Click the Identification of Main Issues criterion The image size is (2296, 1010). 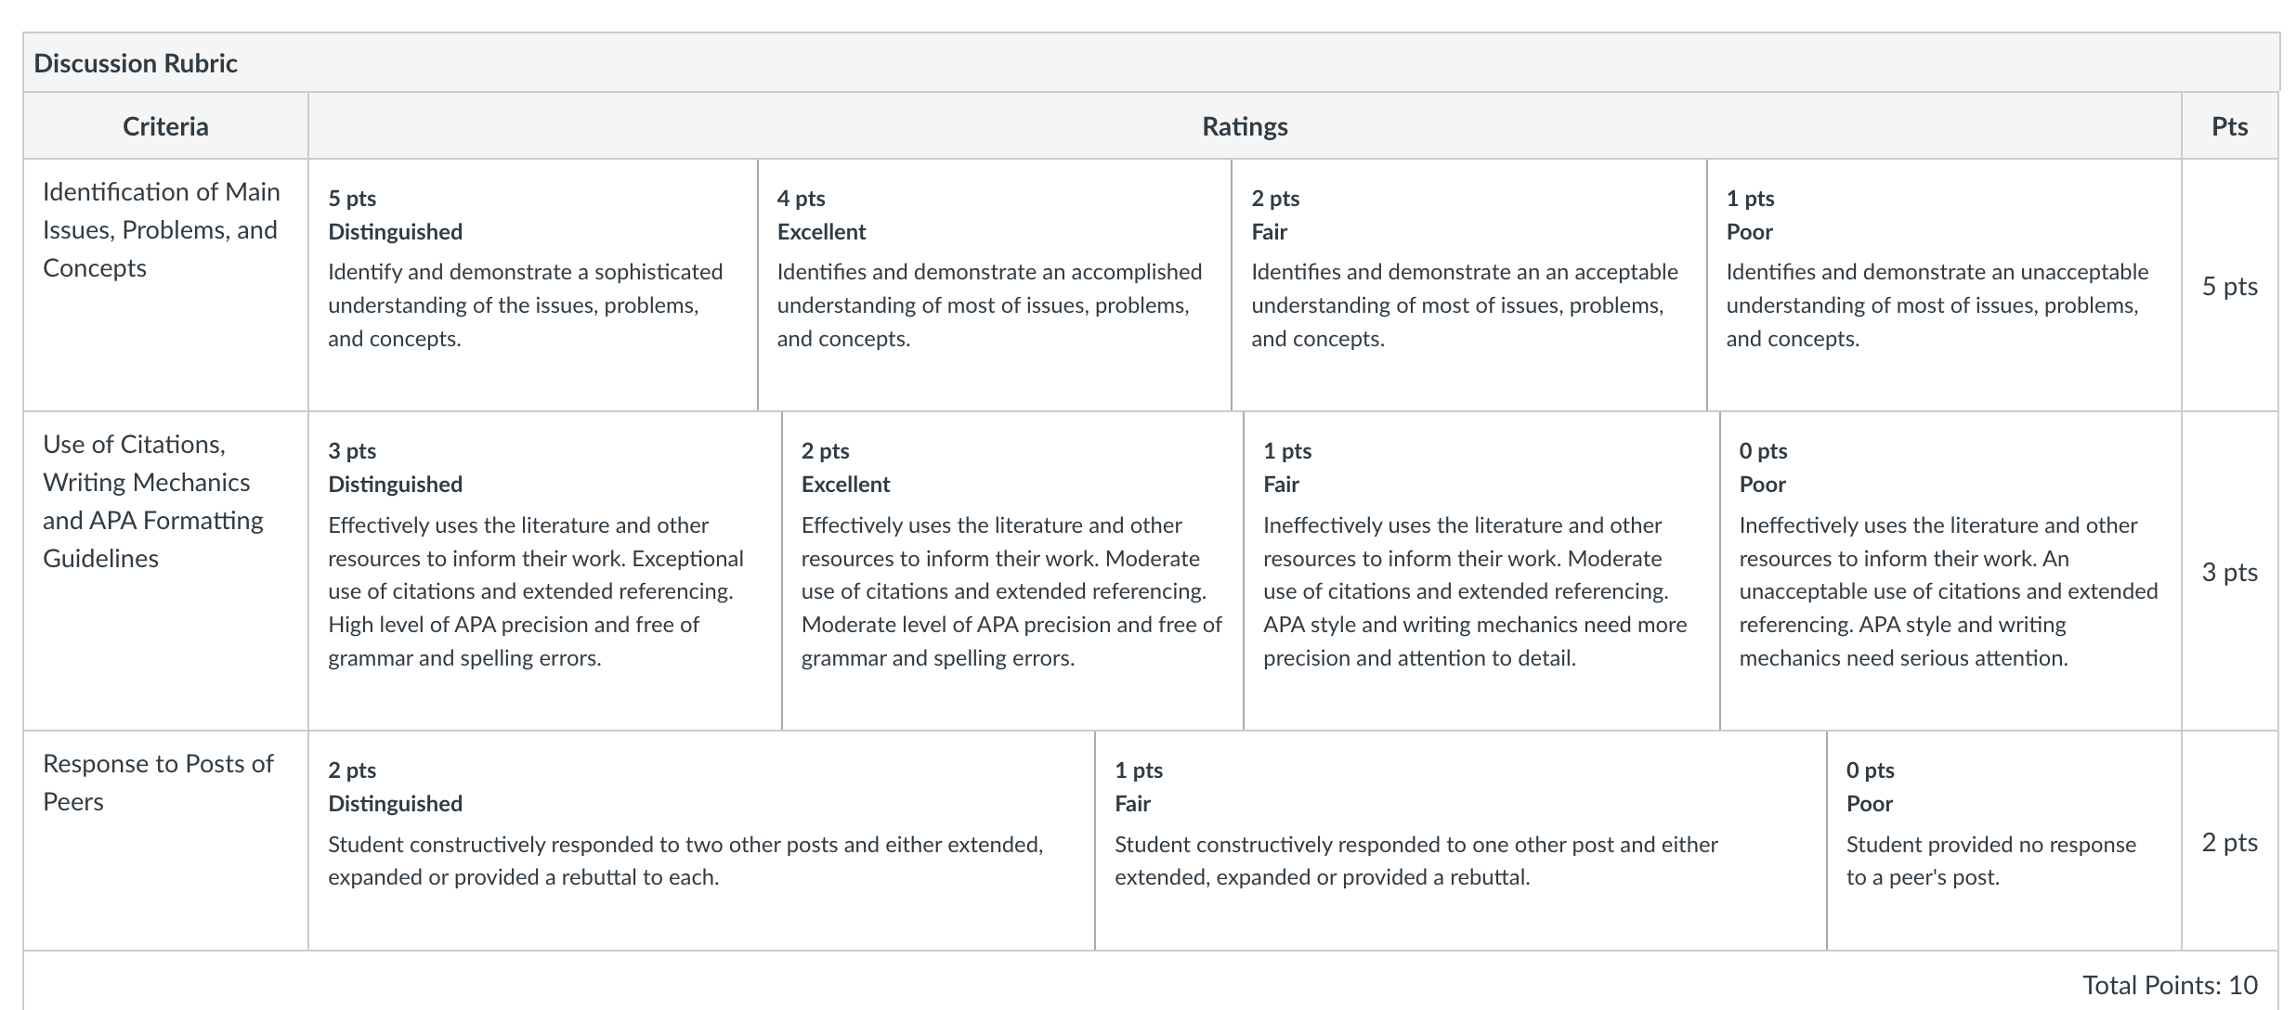pos(162,230)
